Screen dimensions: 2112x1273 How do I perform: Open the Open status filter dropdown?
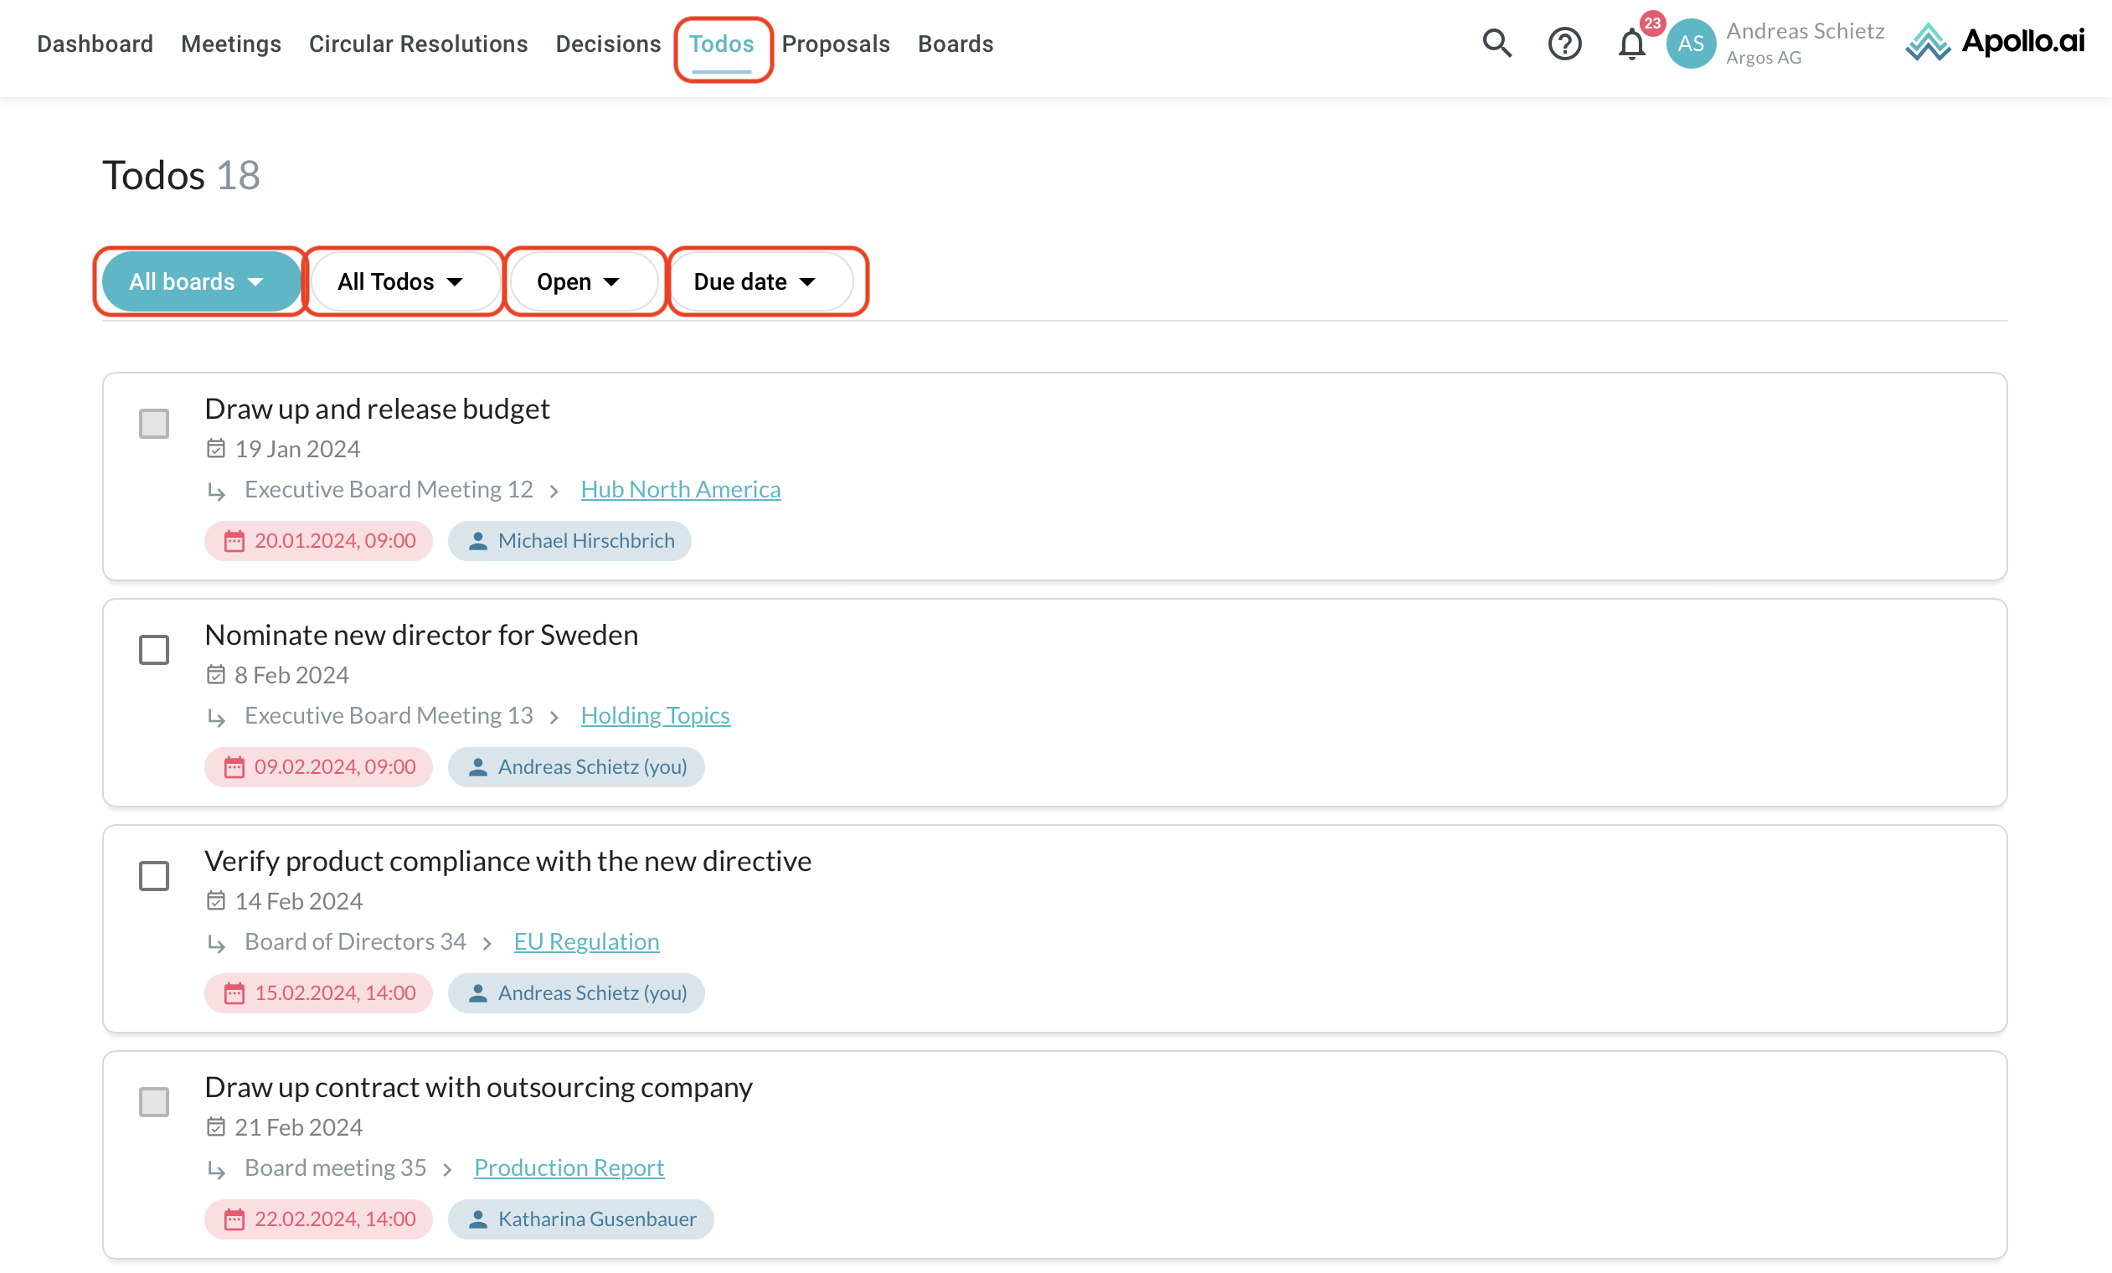(580, 282)
